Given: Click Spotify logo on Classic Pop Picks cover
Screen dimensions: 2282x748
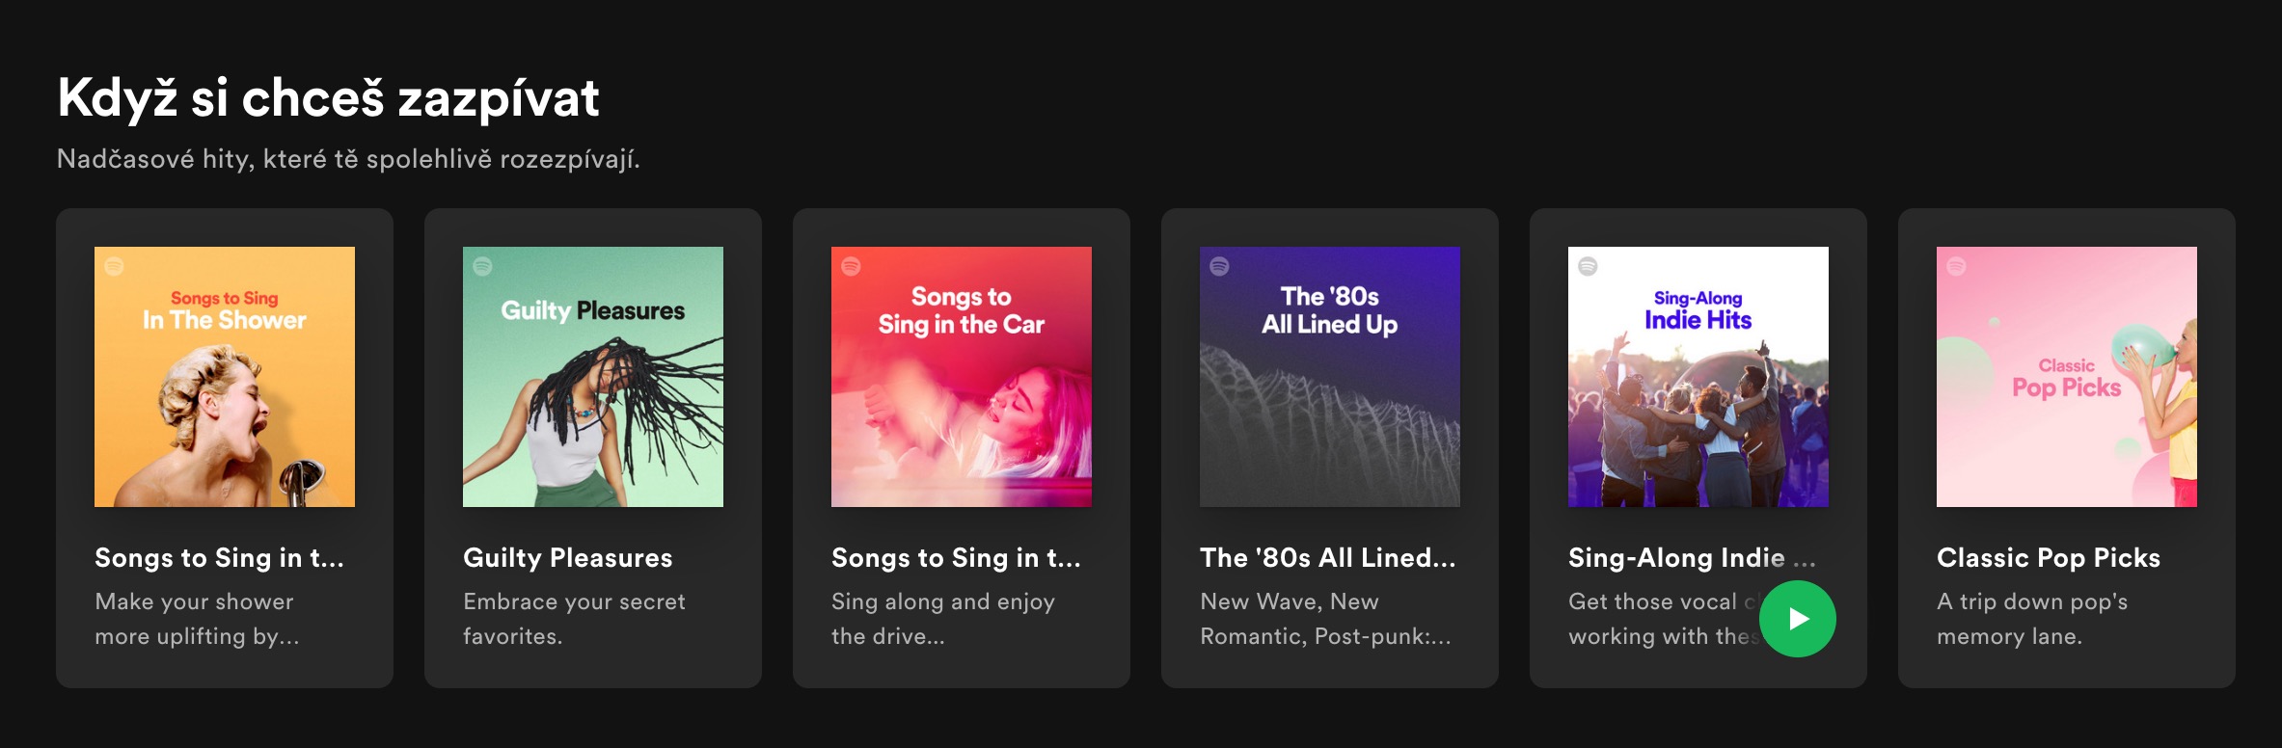Looking at the screenshot, I should [1957, 266].
